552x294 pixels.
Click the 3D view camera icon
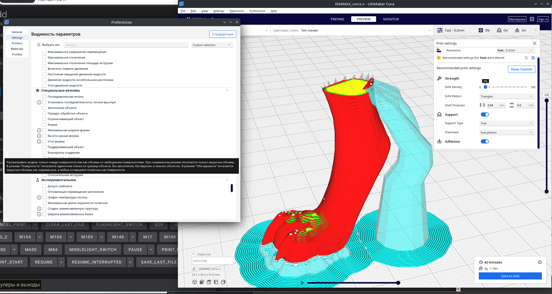tap(195, 282)
